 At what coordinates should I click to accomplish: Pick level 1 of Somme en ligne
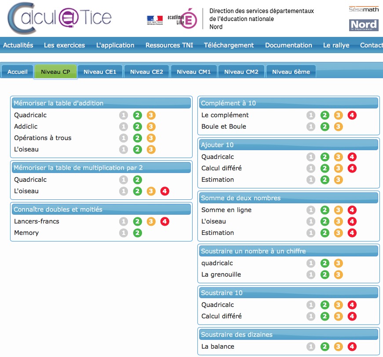311,210
